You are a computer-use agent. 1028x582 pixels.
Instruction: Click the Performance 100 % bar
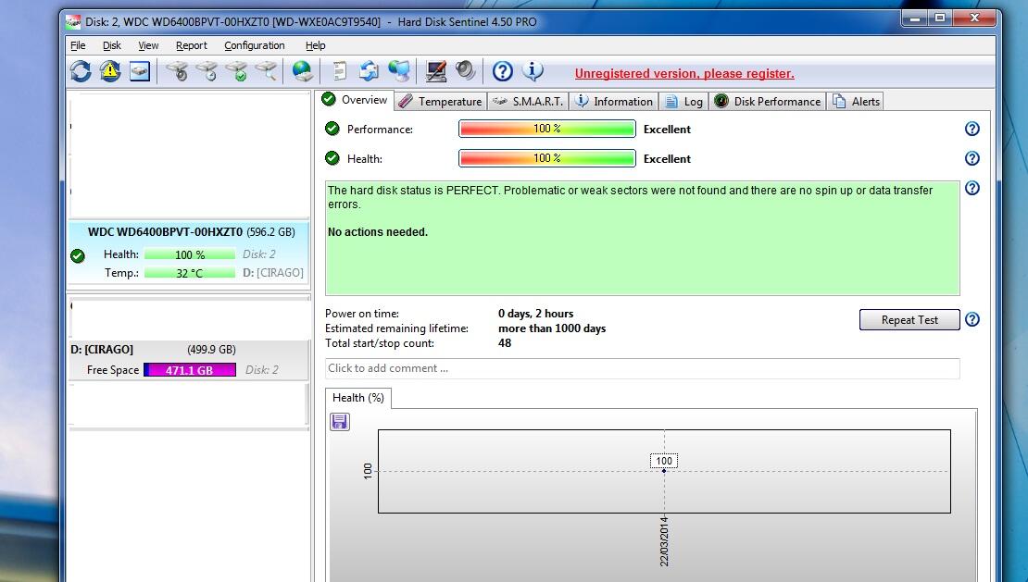click(x=546, y=129)
